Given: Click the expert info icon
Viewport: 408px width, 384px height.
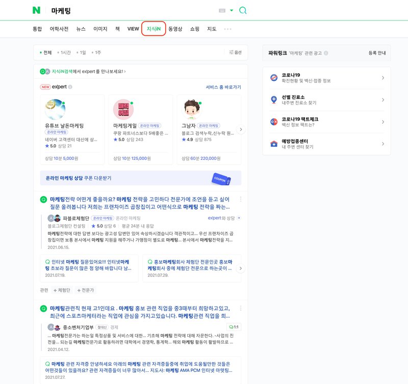Looking at the screenshot, I should coord(70,87).
